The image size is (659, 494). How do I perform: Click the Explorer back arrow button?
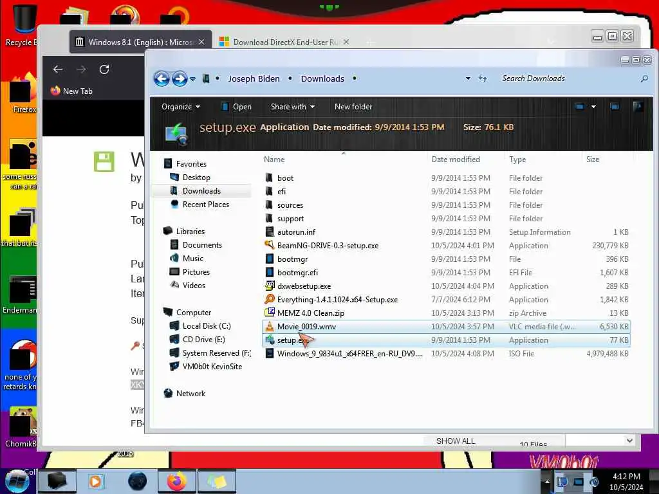point(162,78)
